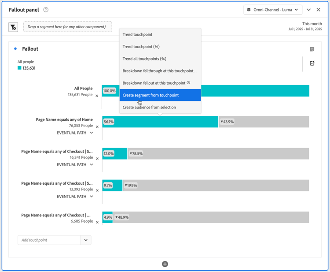Click the 12.0% teal bar
The image size is (330, 272).
pos(115,153)
